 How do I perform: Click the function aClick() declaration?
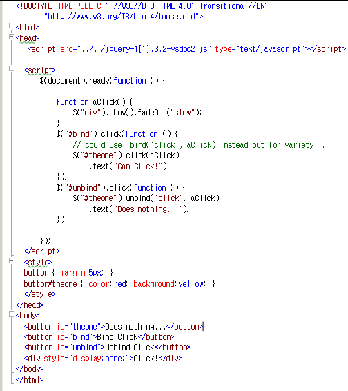coord(94,102)
